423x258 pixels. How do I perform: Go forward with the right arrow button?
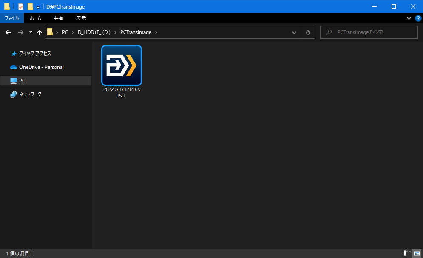[21, 32]
